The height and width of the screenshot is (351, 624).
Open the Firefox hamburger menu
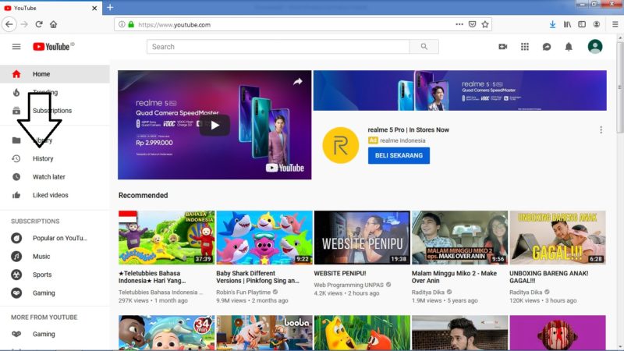615,24
